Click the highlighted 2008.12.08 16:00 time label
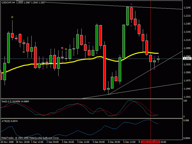Image resolution: width=192 pixels, height=144 pixels. [x=151, y=142]
